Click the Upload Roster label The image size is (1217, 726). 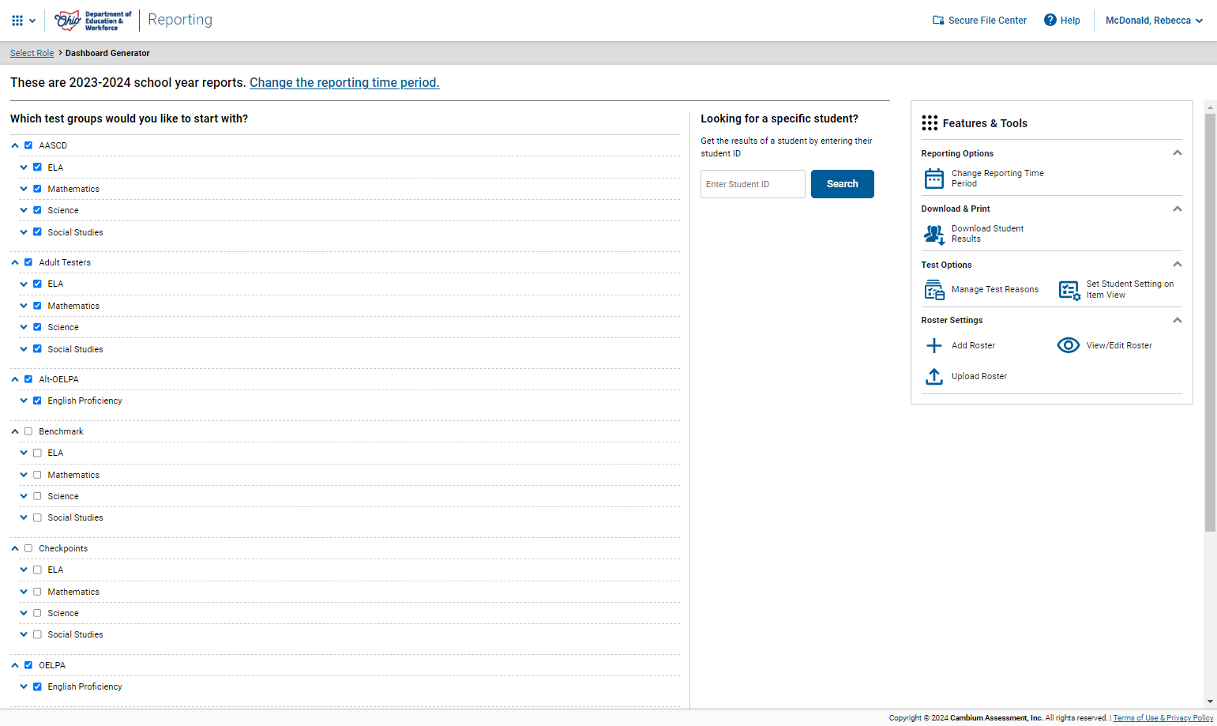click(x=979, y=377)
